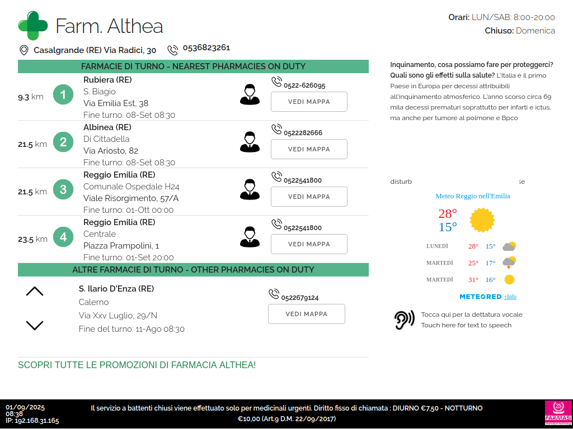Image resolution: width=573 pixels, height=429 pixels.
Task: Open the Meteored +Info link
Action: pos(510,297)
